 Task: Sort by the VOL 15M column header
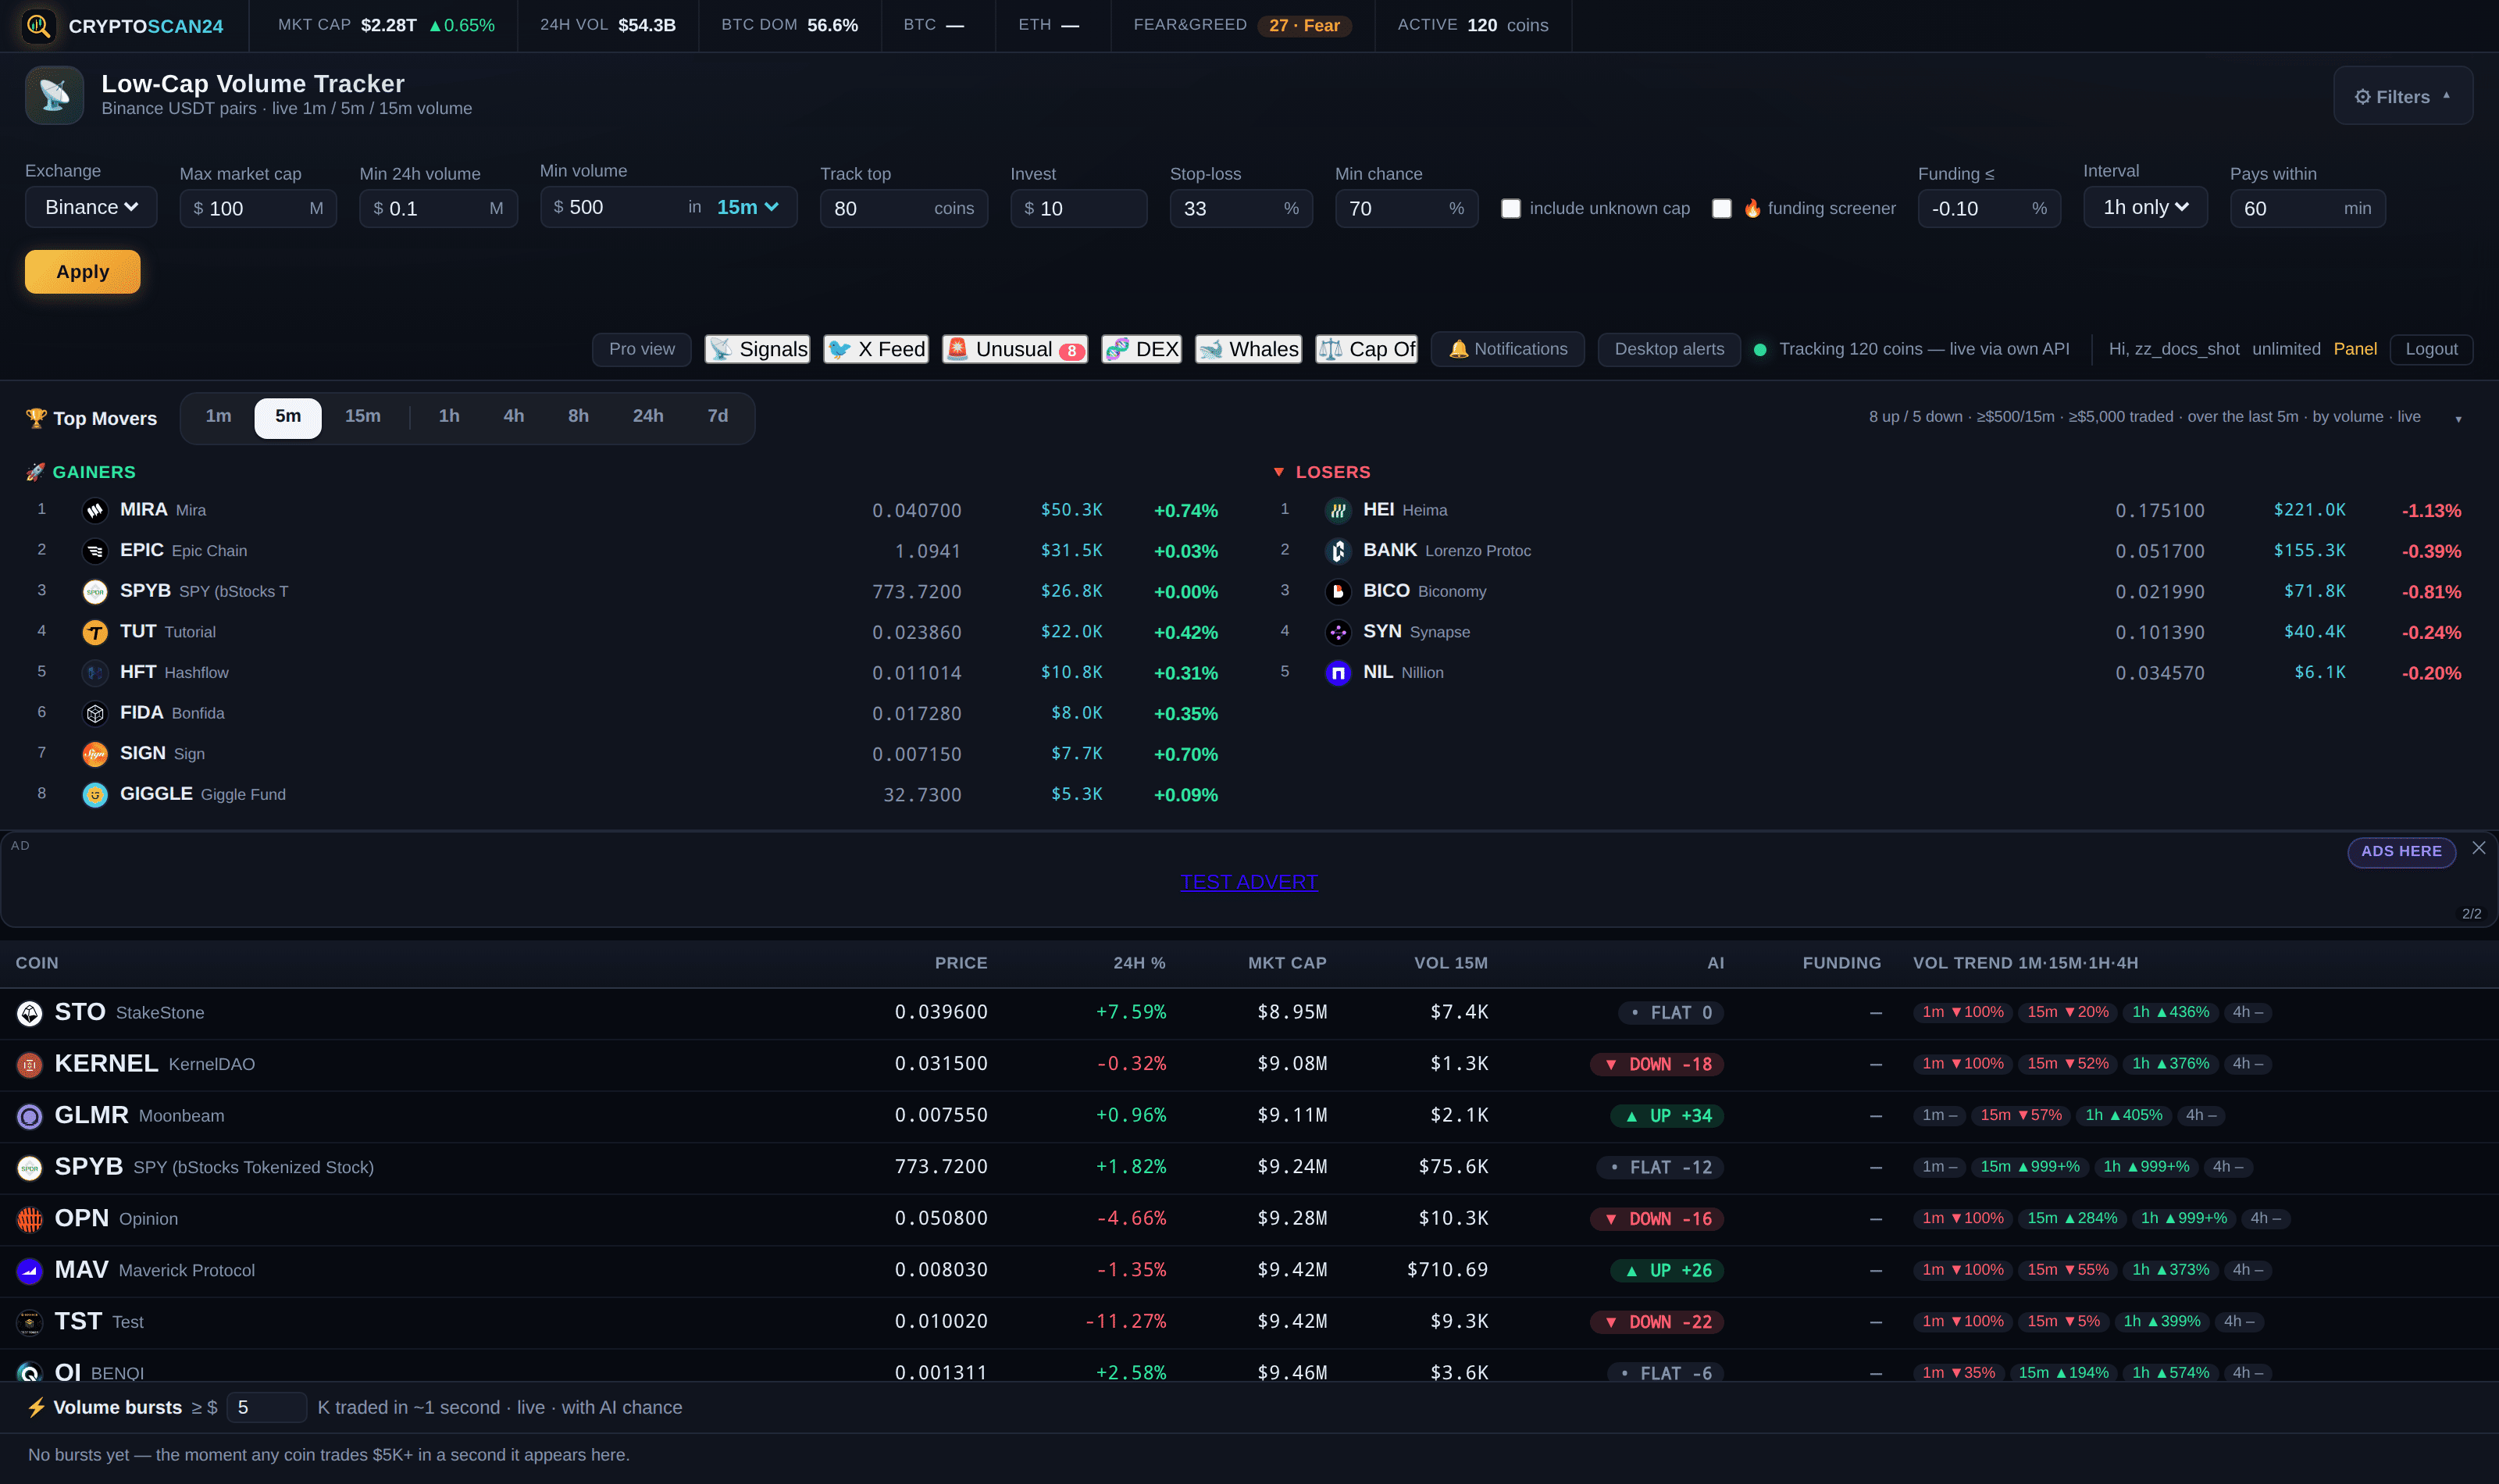click(x=1450, y=963)
